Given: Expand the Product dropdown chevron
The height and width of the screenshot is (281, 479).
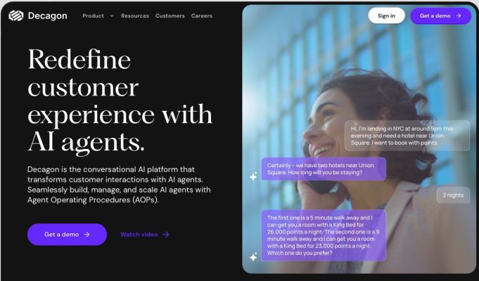Looking at the screenshot, I should click(x=112, y=16).
